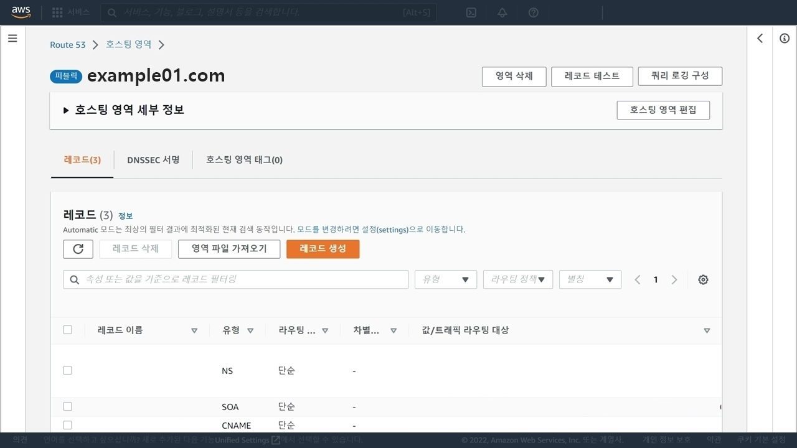797x448 pixels.
Task: Open the notifications bell icon
Action: (x=502, y=12)
